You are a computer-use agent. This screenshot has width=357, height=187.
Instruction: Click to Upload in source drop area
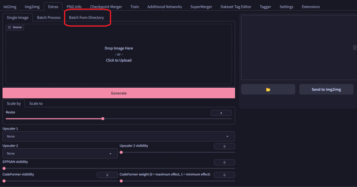click(118, 60)
